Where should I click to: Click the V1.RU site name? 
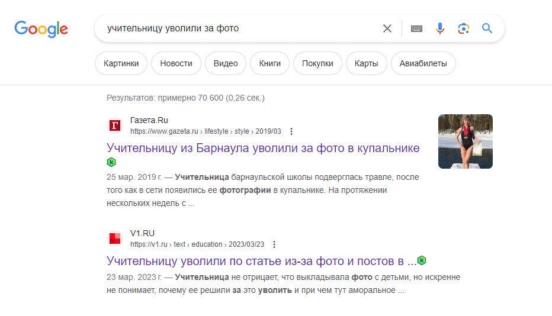pyautogui.click(x=142, y=233)
